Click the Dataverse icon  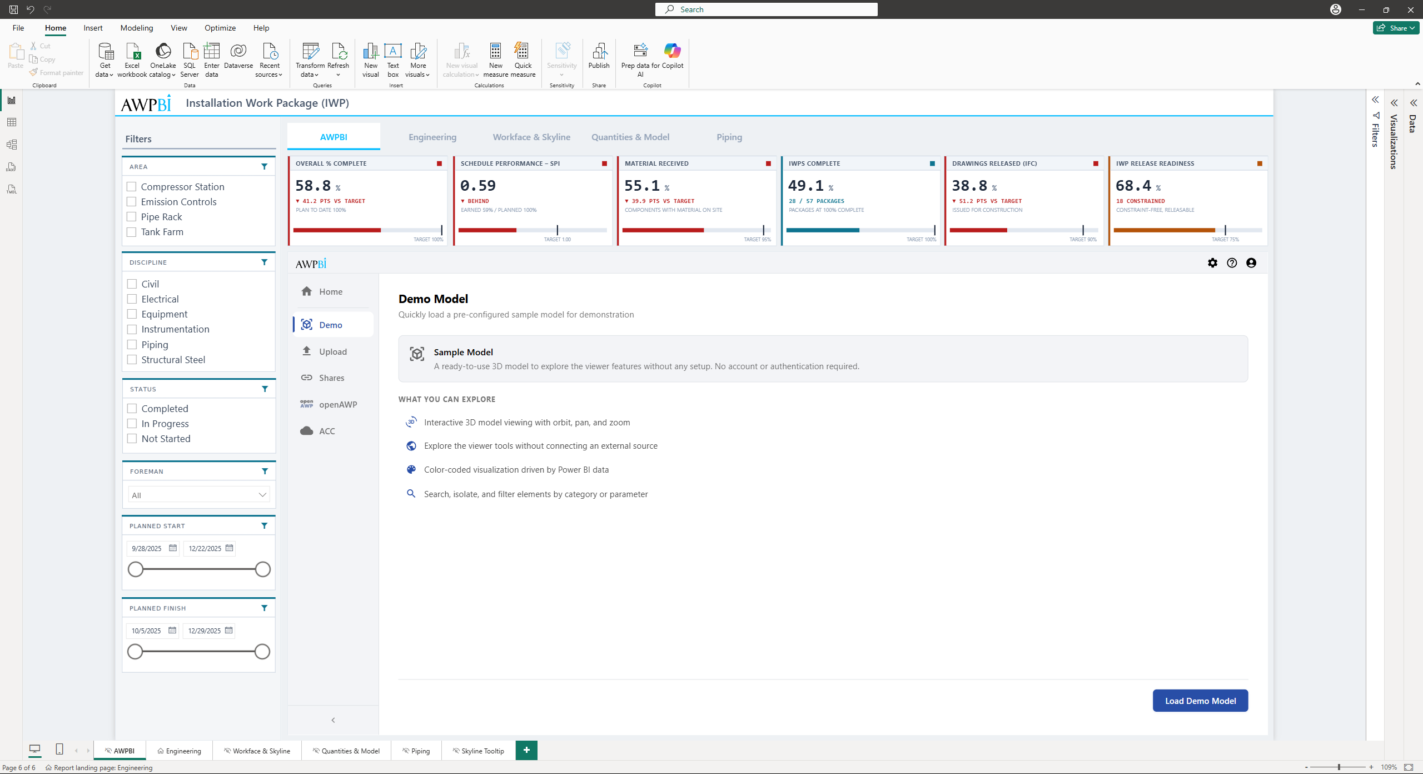[x=238, y=51]
